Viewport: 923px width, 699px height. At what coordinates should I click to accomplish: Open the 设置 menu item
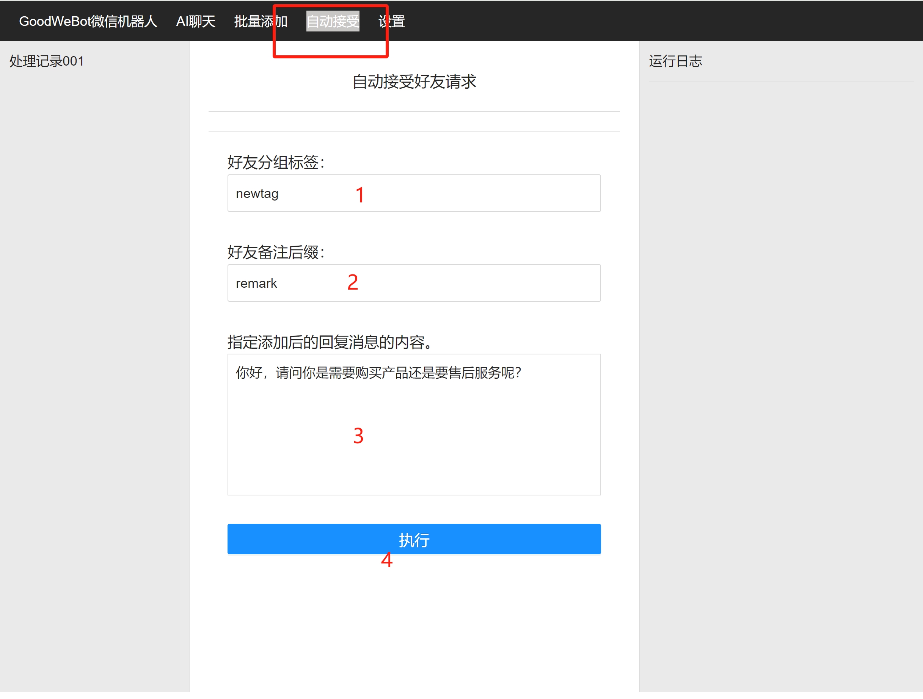pyautogui.click(x=391, y=21)
